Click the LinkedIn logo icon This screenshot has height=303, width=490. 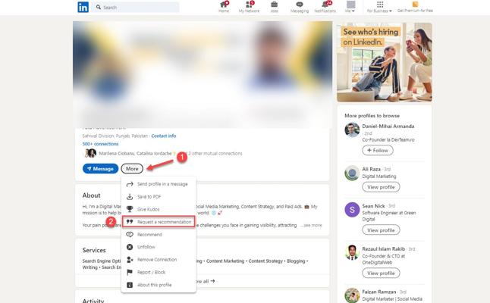coord(83,7)
